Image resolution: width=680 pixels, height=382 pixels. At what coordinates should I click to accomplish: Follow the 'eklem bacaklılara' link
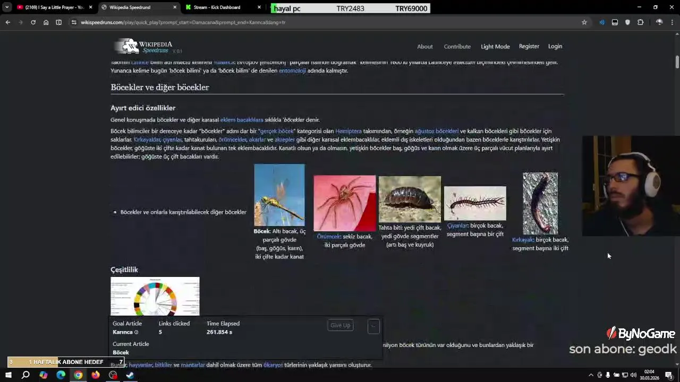point(242,120)
